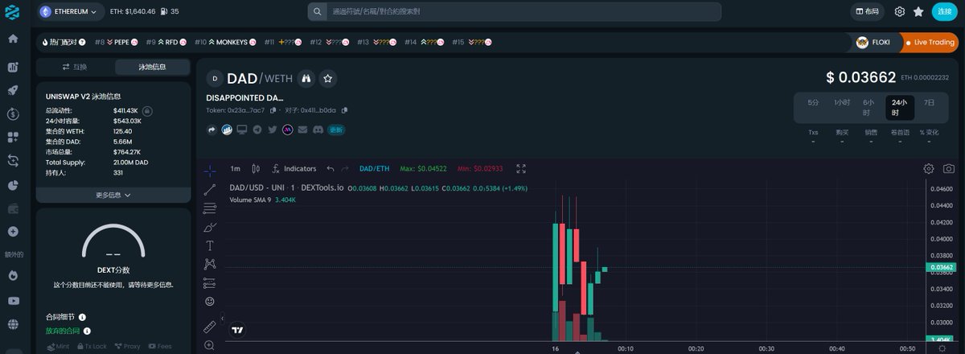Collapse the chart drawing toolbar arrow

(x=222, y=319)
